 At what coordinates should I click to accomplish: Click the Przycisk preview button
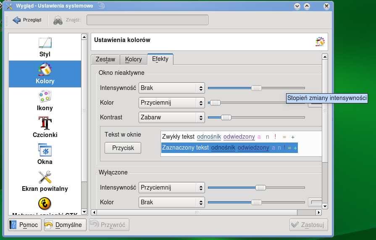pos(123,148)
